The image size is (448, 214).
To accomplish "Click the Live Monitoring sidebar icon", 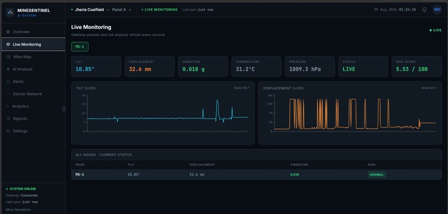I will (x=8, y=44).
